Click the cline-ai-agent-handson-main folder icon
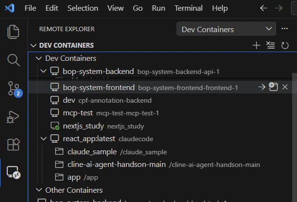 pos(59,164)
